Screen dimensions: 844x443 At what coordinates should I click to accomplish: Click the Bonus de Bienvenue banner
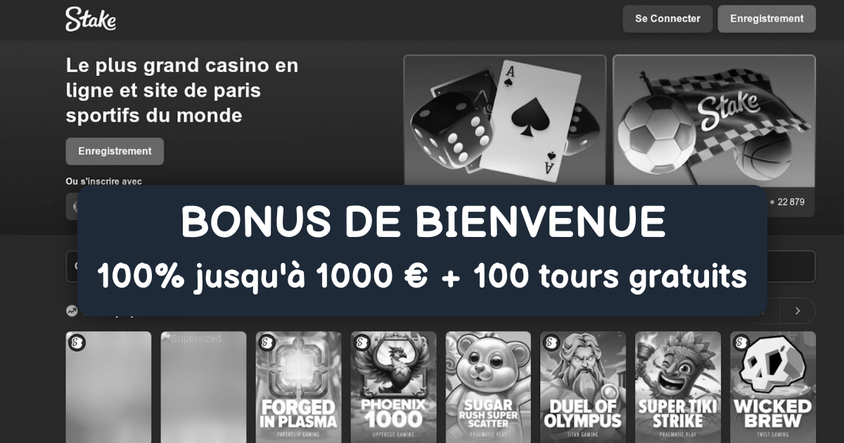pos(422,251)
